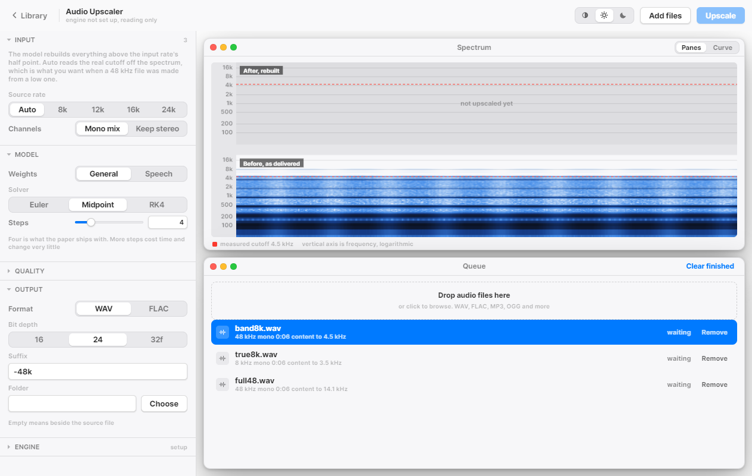
Task: Click the back chevron beside Library
Action: click(x=14, y=15)
